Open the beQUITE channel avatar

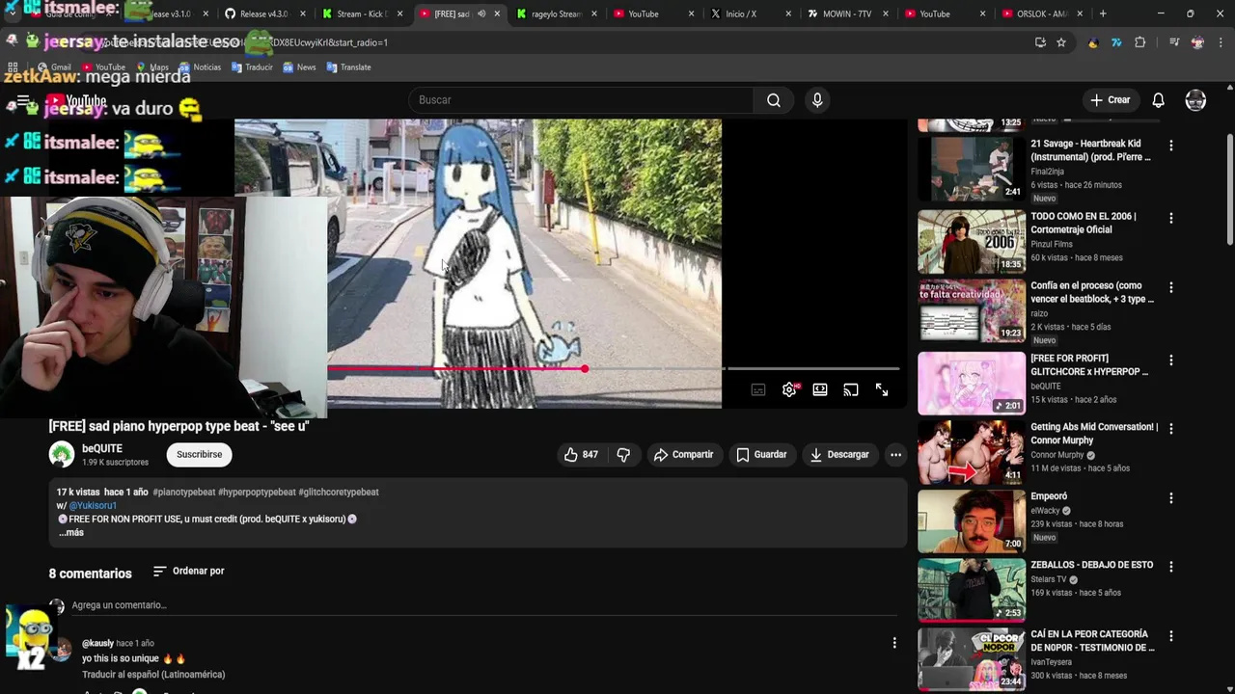point(62,454)
